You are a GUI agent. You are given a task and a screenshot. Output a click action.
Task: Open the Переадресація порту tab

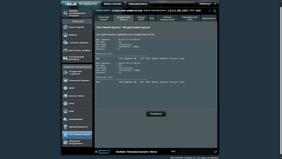190,18
